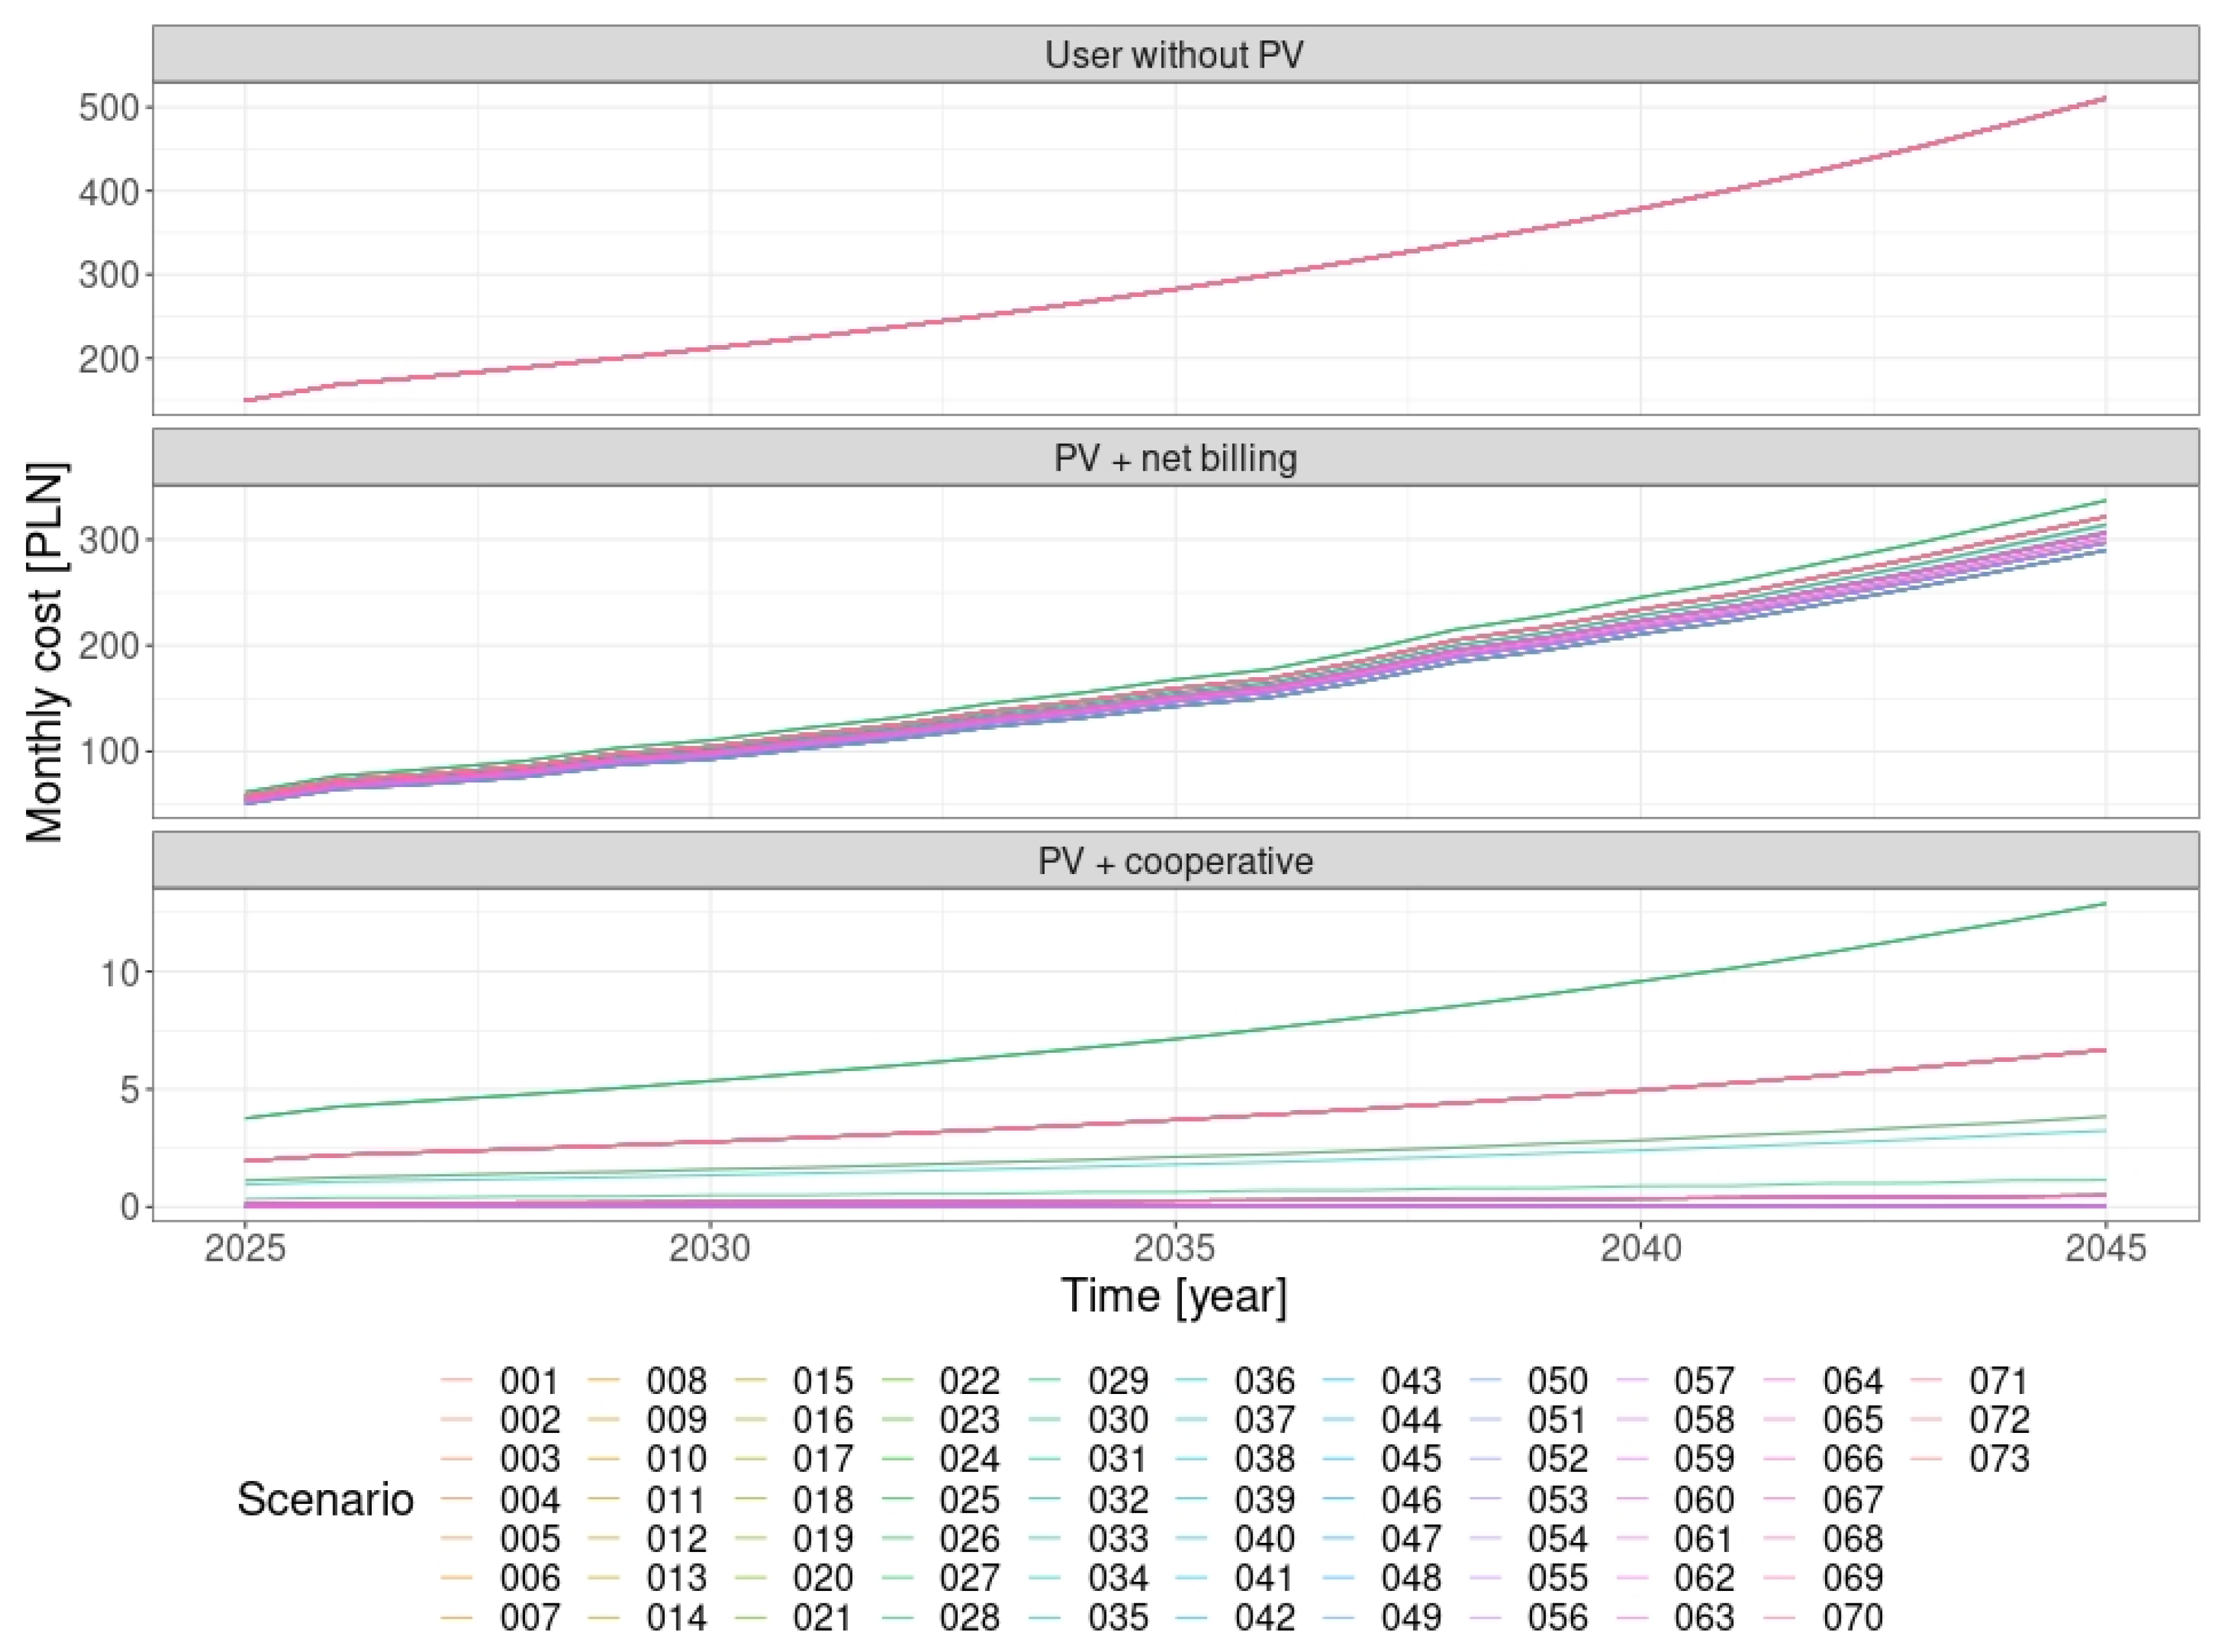Click the 2035 x-axis tick label
This screenshot has height=1652, width=2226.
(1175, 1248)
